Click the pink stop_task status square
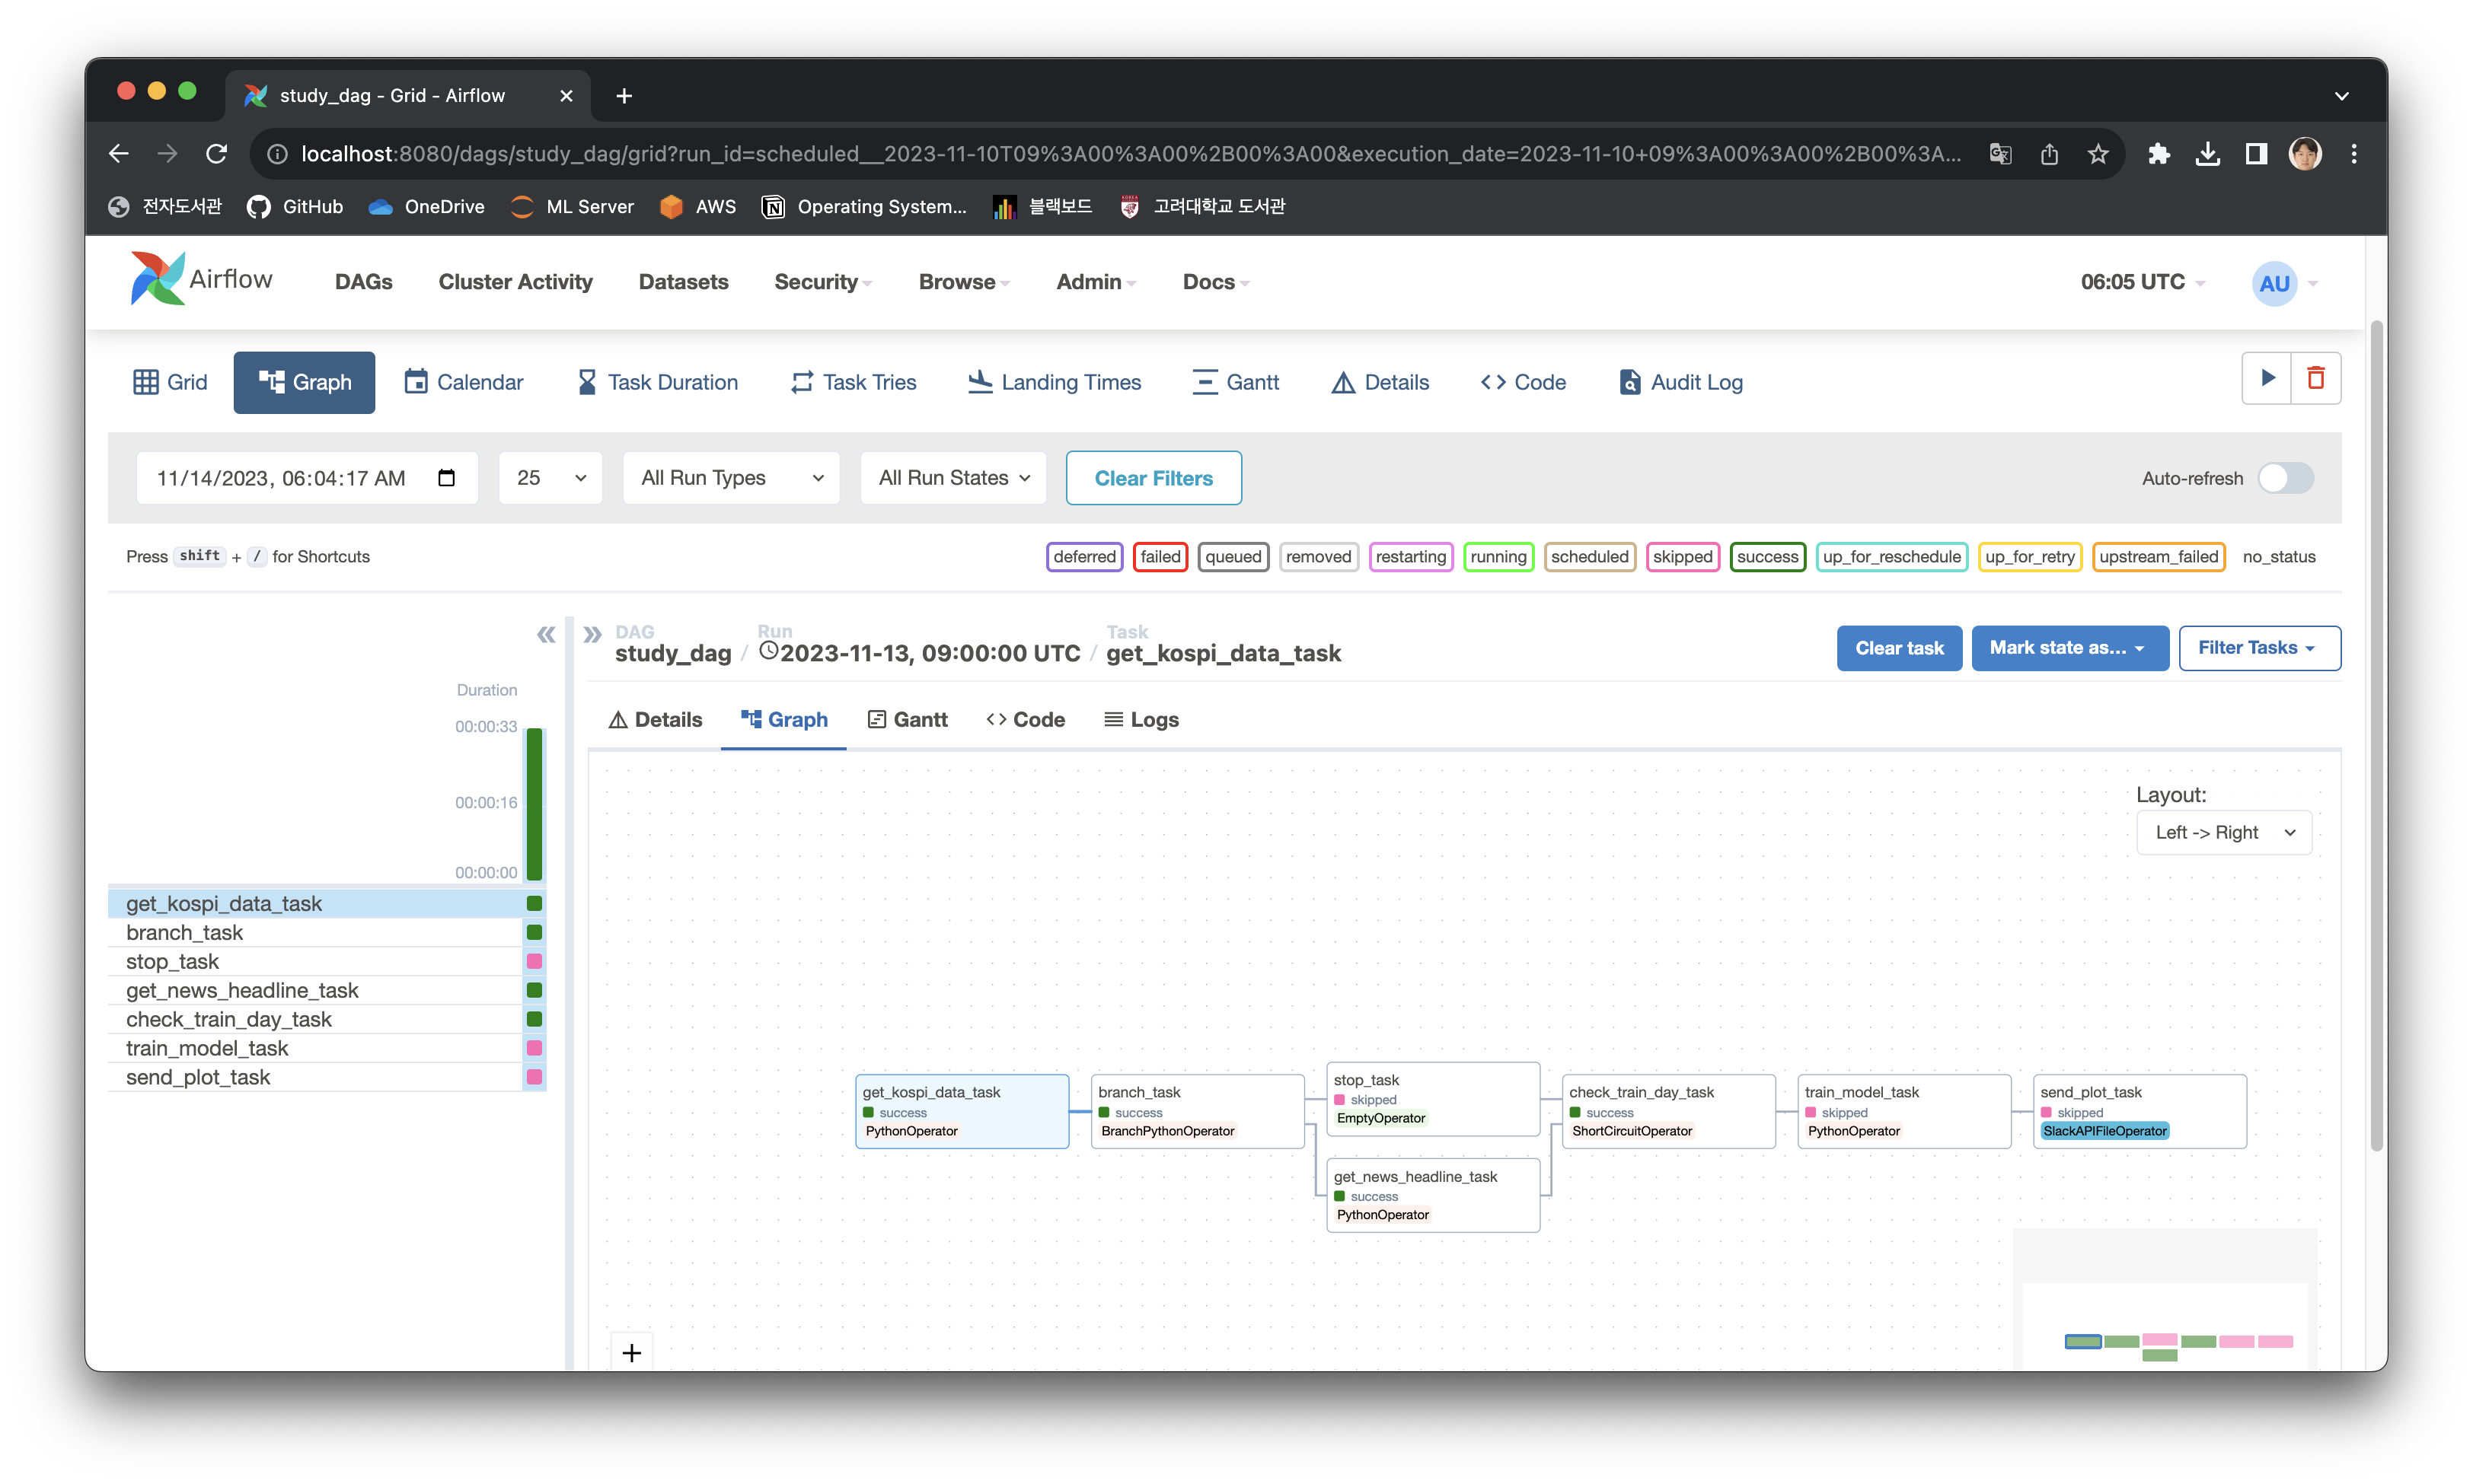The width and height of the screenshot is (2473, 1484). pyautogui.click(x=534, y=961)
